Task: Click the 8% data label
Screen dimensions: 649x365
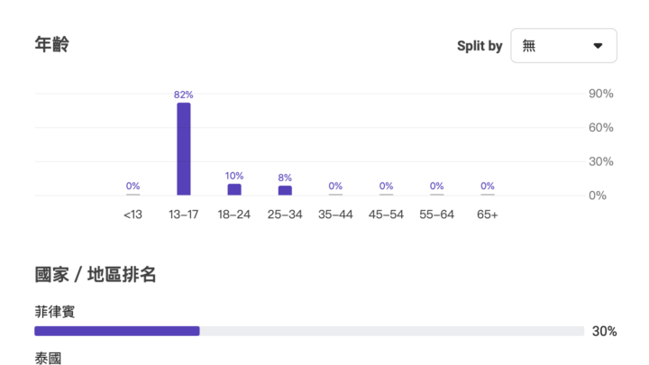Action: (285, 178)
